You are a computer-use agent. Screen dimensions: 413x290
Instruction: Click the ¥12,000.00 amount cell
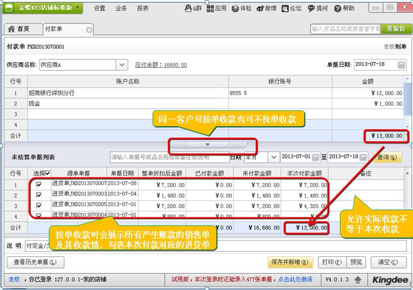pos(368,93)
